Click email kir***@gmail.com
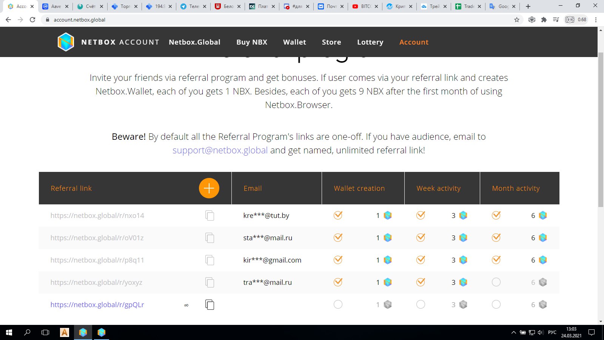The width and height of the screenshot is (604, 340). (x=272, y=260)
